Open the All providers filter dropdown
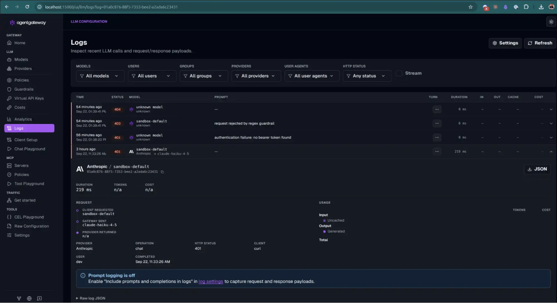 click(x=256, y=76)
